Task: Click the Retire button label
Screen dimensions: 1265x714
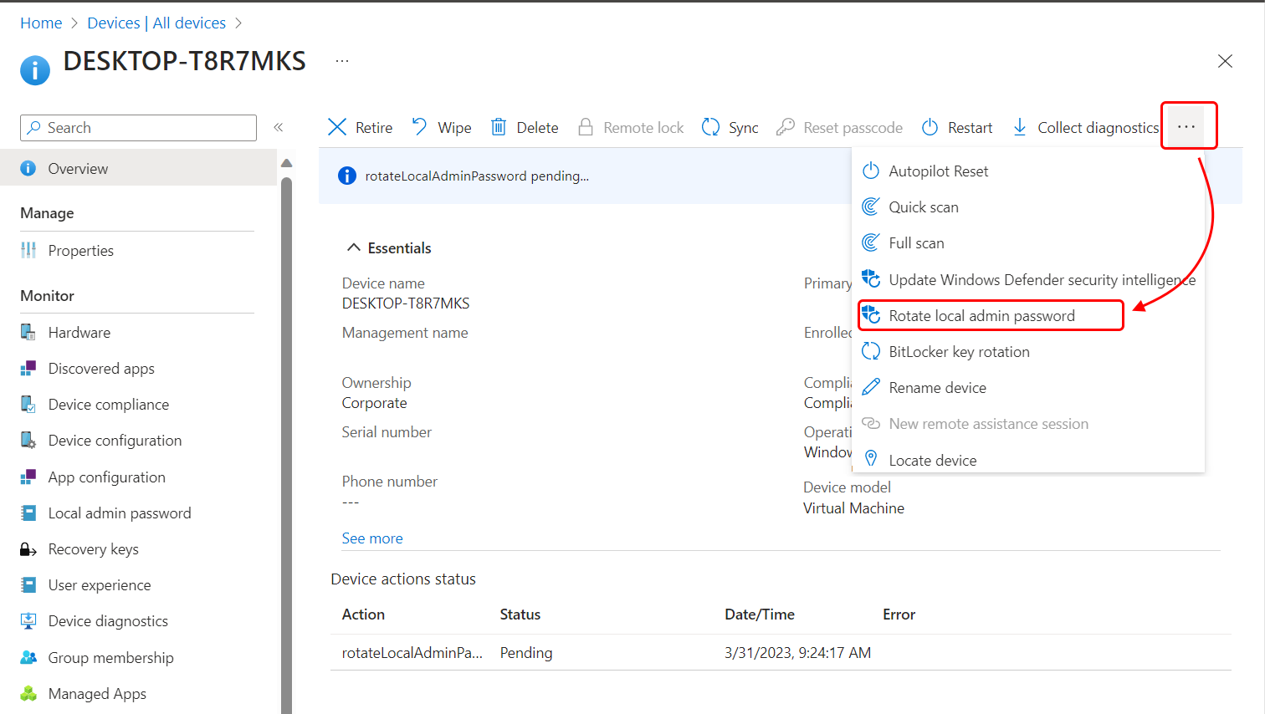Action: (374, 127)
